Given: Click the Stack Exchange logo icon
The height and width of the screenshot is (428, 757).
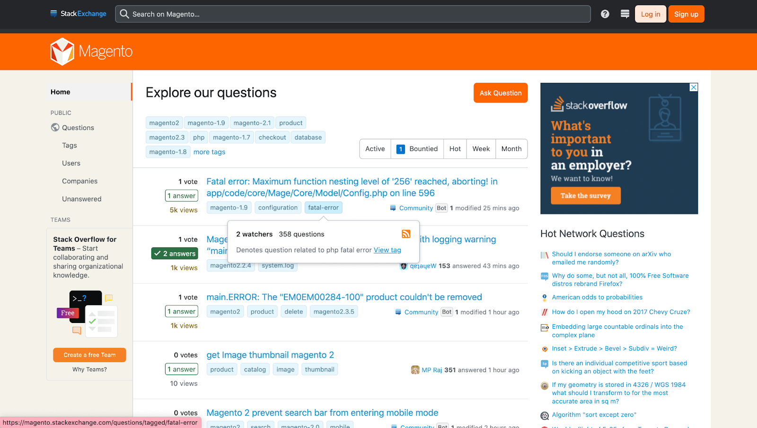Looking at the screenshot, I should point(54,14).
